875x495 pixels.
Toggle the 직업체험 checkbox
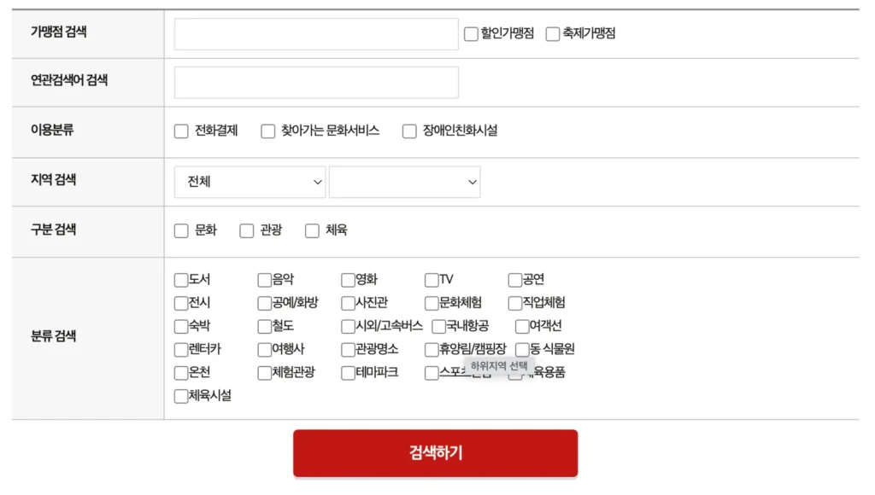point(515,303)
